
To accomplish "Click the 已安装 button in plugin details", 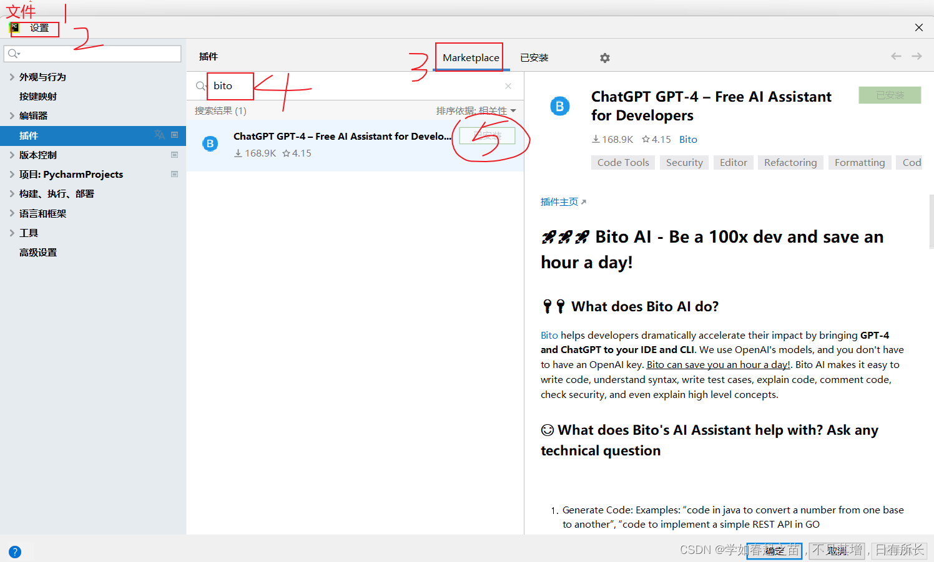I will pyautogui.click(x=890, y=95).
